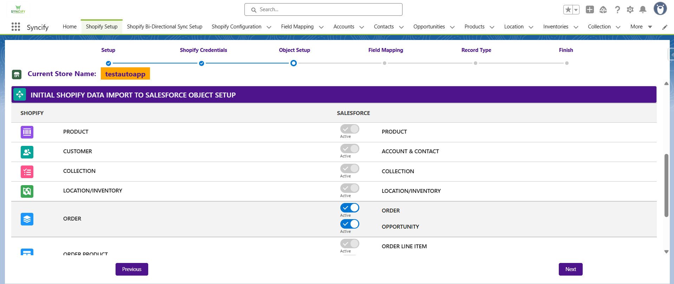Expand the Field Mapping nav chevron

[321, 27]
